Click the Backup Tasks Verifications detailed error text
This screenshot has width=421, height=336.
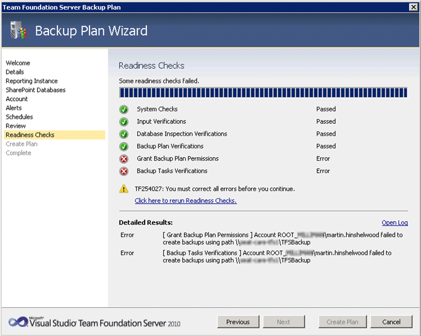point(277,257)
